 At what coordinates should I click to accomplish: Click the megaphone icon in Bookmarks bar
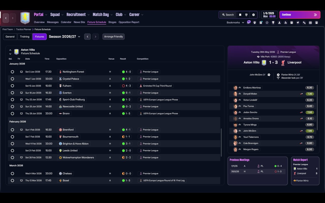(298, 23)
